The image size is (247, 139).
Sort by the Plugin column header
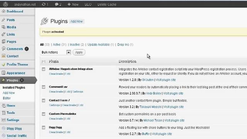coord(54,61)
